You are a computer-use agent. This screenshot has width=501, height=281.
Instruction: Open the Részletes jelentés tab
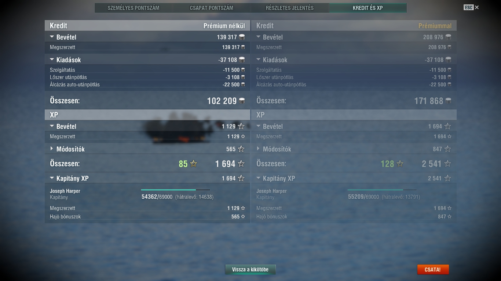coord(290,8)
